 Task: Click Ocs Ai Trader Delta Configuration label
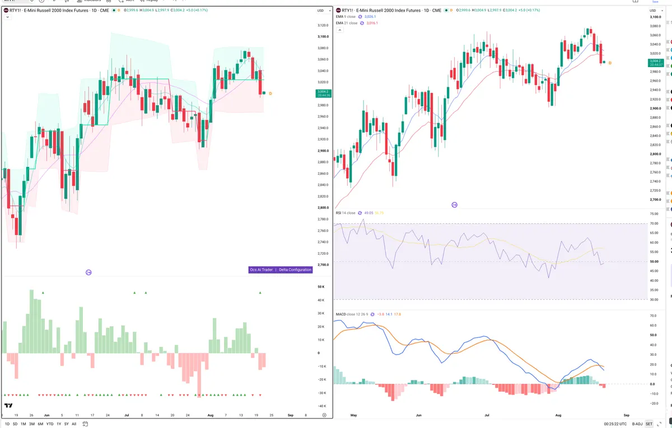(281, 270)
